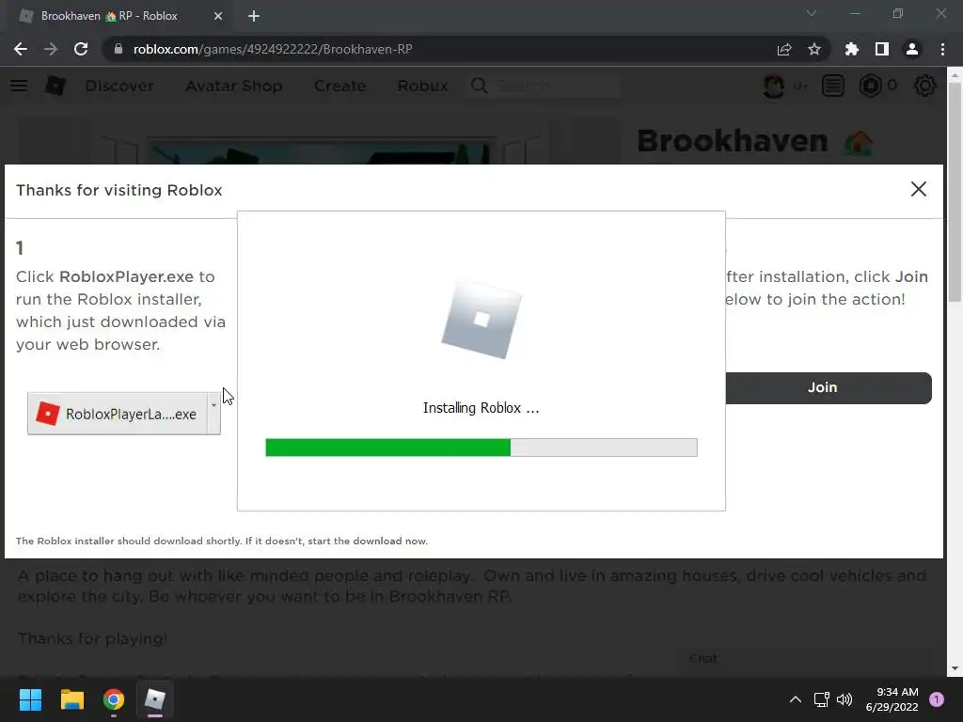Click the Roblox logo in install window
This screenshot has height=722, width=963.
[x=481, y=320]
